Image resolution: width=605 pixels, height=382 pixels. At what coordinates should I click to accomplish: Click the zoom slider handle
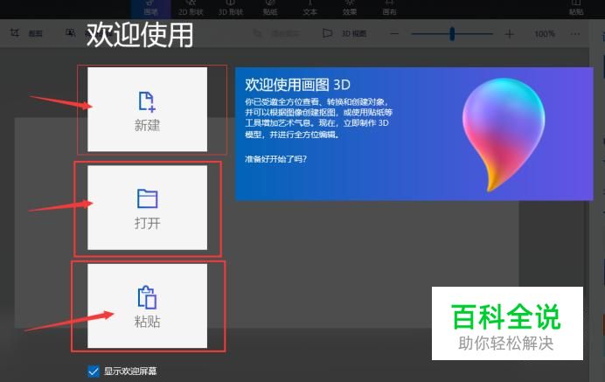coord(452,34)
